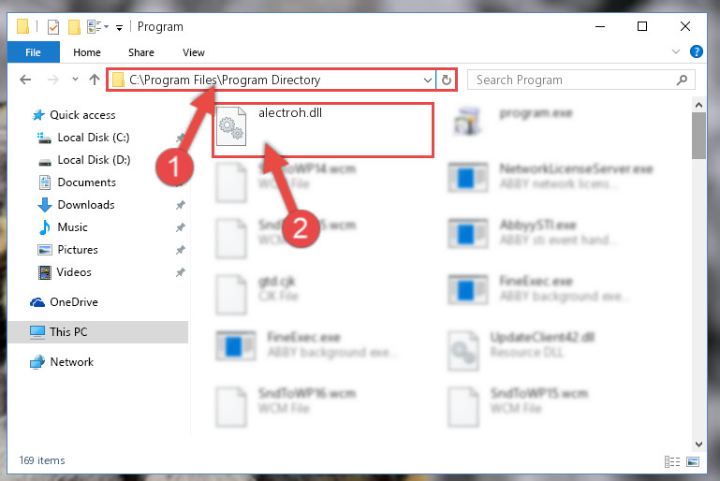Toggle pin icon next to Music
720x481 pixels.
(181, 227)
